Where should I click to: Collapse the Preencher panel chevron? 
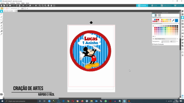[153, 13]
